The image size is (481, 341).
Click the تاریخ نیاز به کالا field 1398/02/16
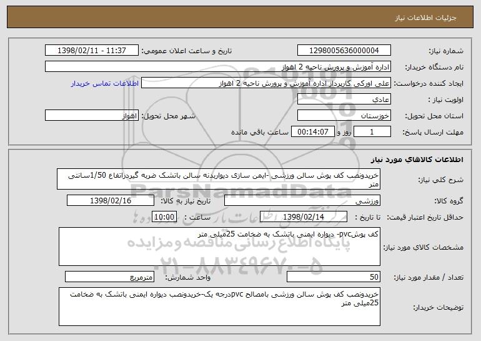(x=111, y=200)
